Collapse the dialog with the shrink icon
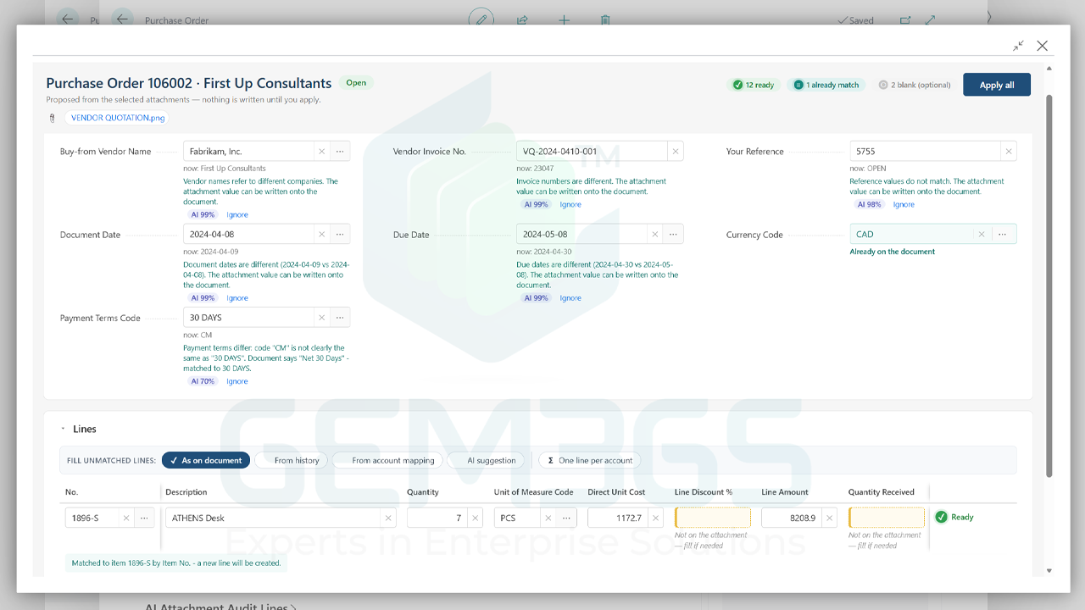The height and width of the screenshot is (610, 1085). (x=1018, y=46)
